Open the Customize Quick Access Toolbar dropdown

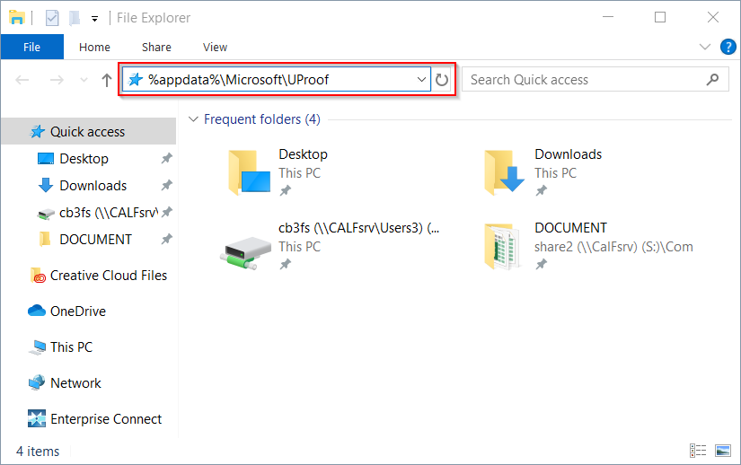click(x=94, y=19)
